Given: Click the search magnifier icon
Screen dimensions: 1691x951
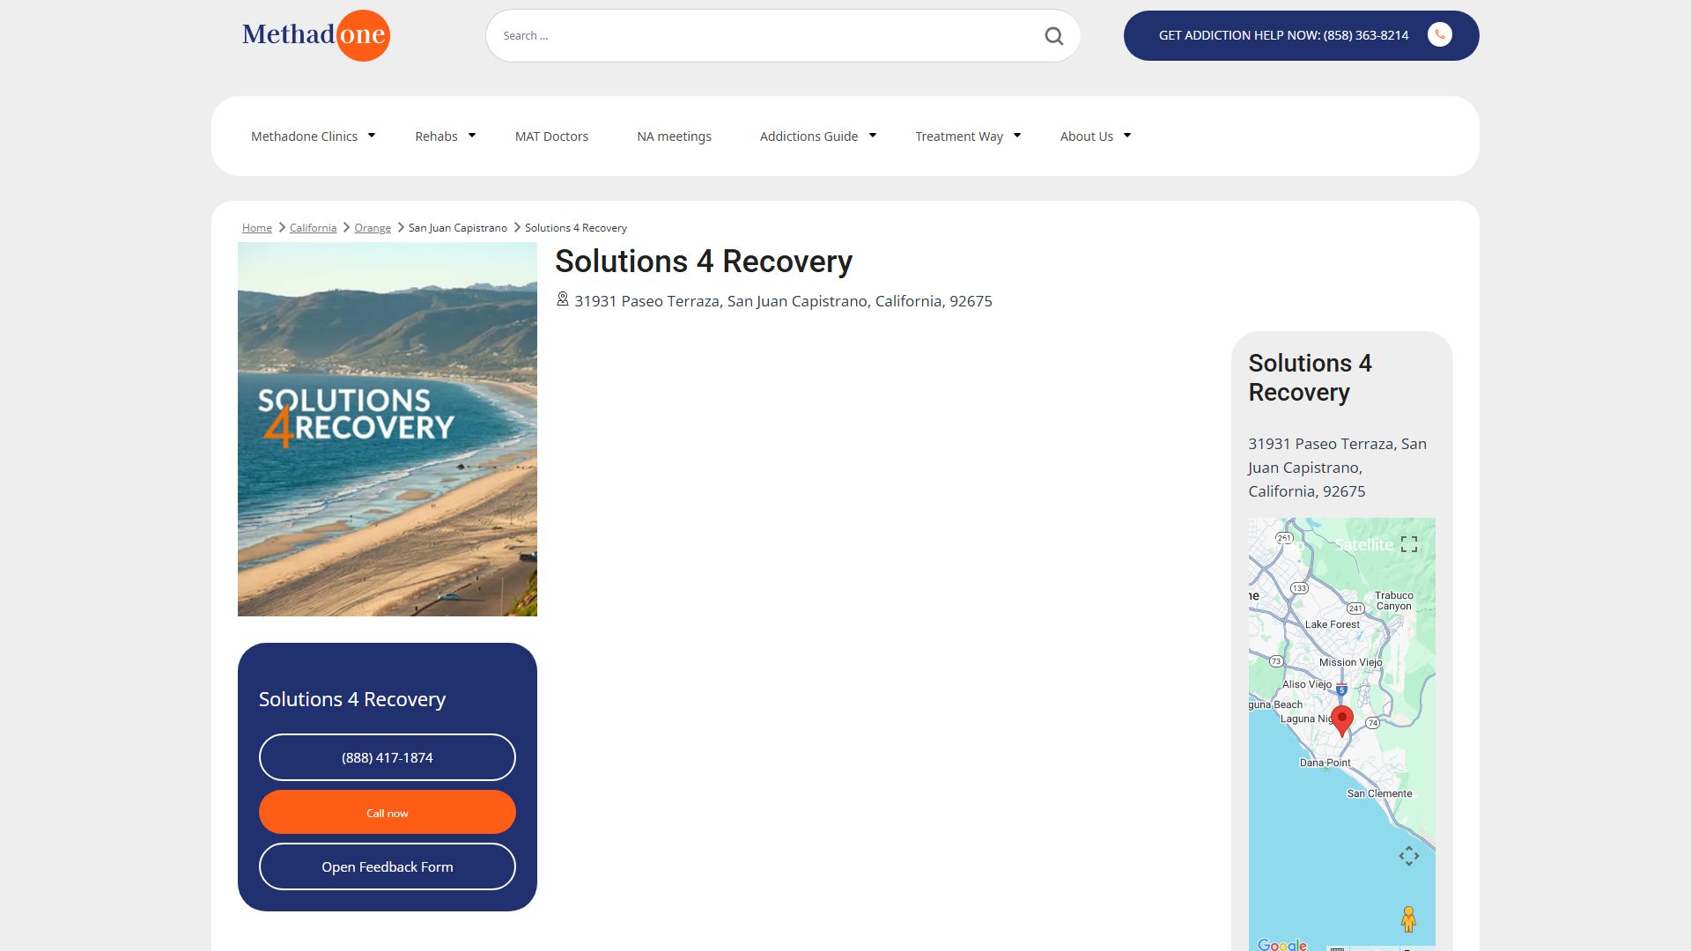Looking at the screenshot, I should (x=1053, y=36).
